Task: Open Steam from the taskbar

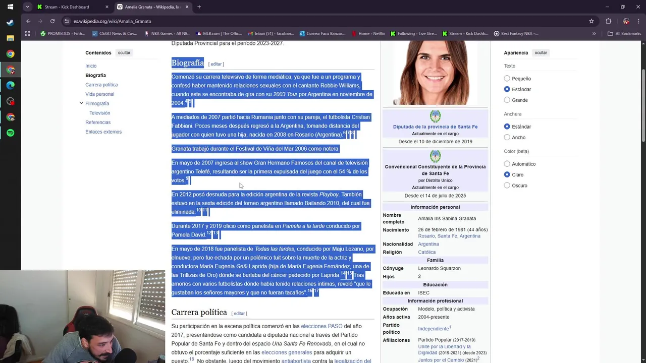Action: [x=10, y=22]
